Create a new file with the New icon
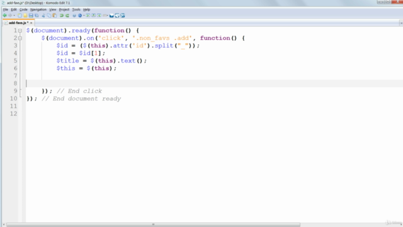This screenshot has height=227, width=403. [20, 16]
